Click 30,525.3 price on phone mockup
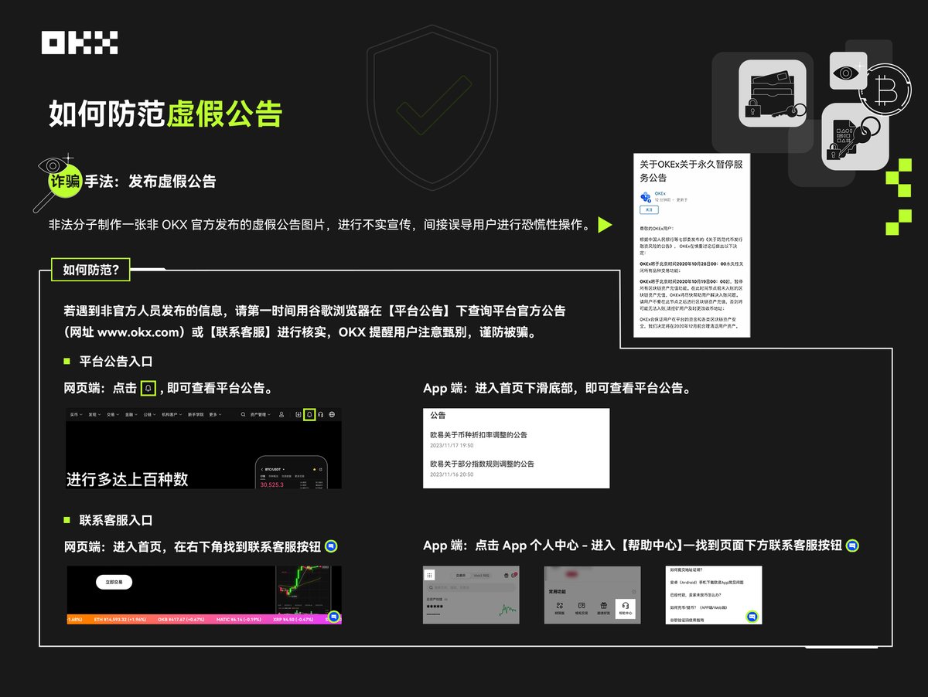This screenshot has height=697, width=928. pyautogui.click(x=271, y=484)
